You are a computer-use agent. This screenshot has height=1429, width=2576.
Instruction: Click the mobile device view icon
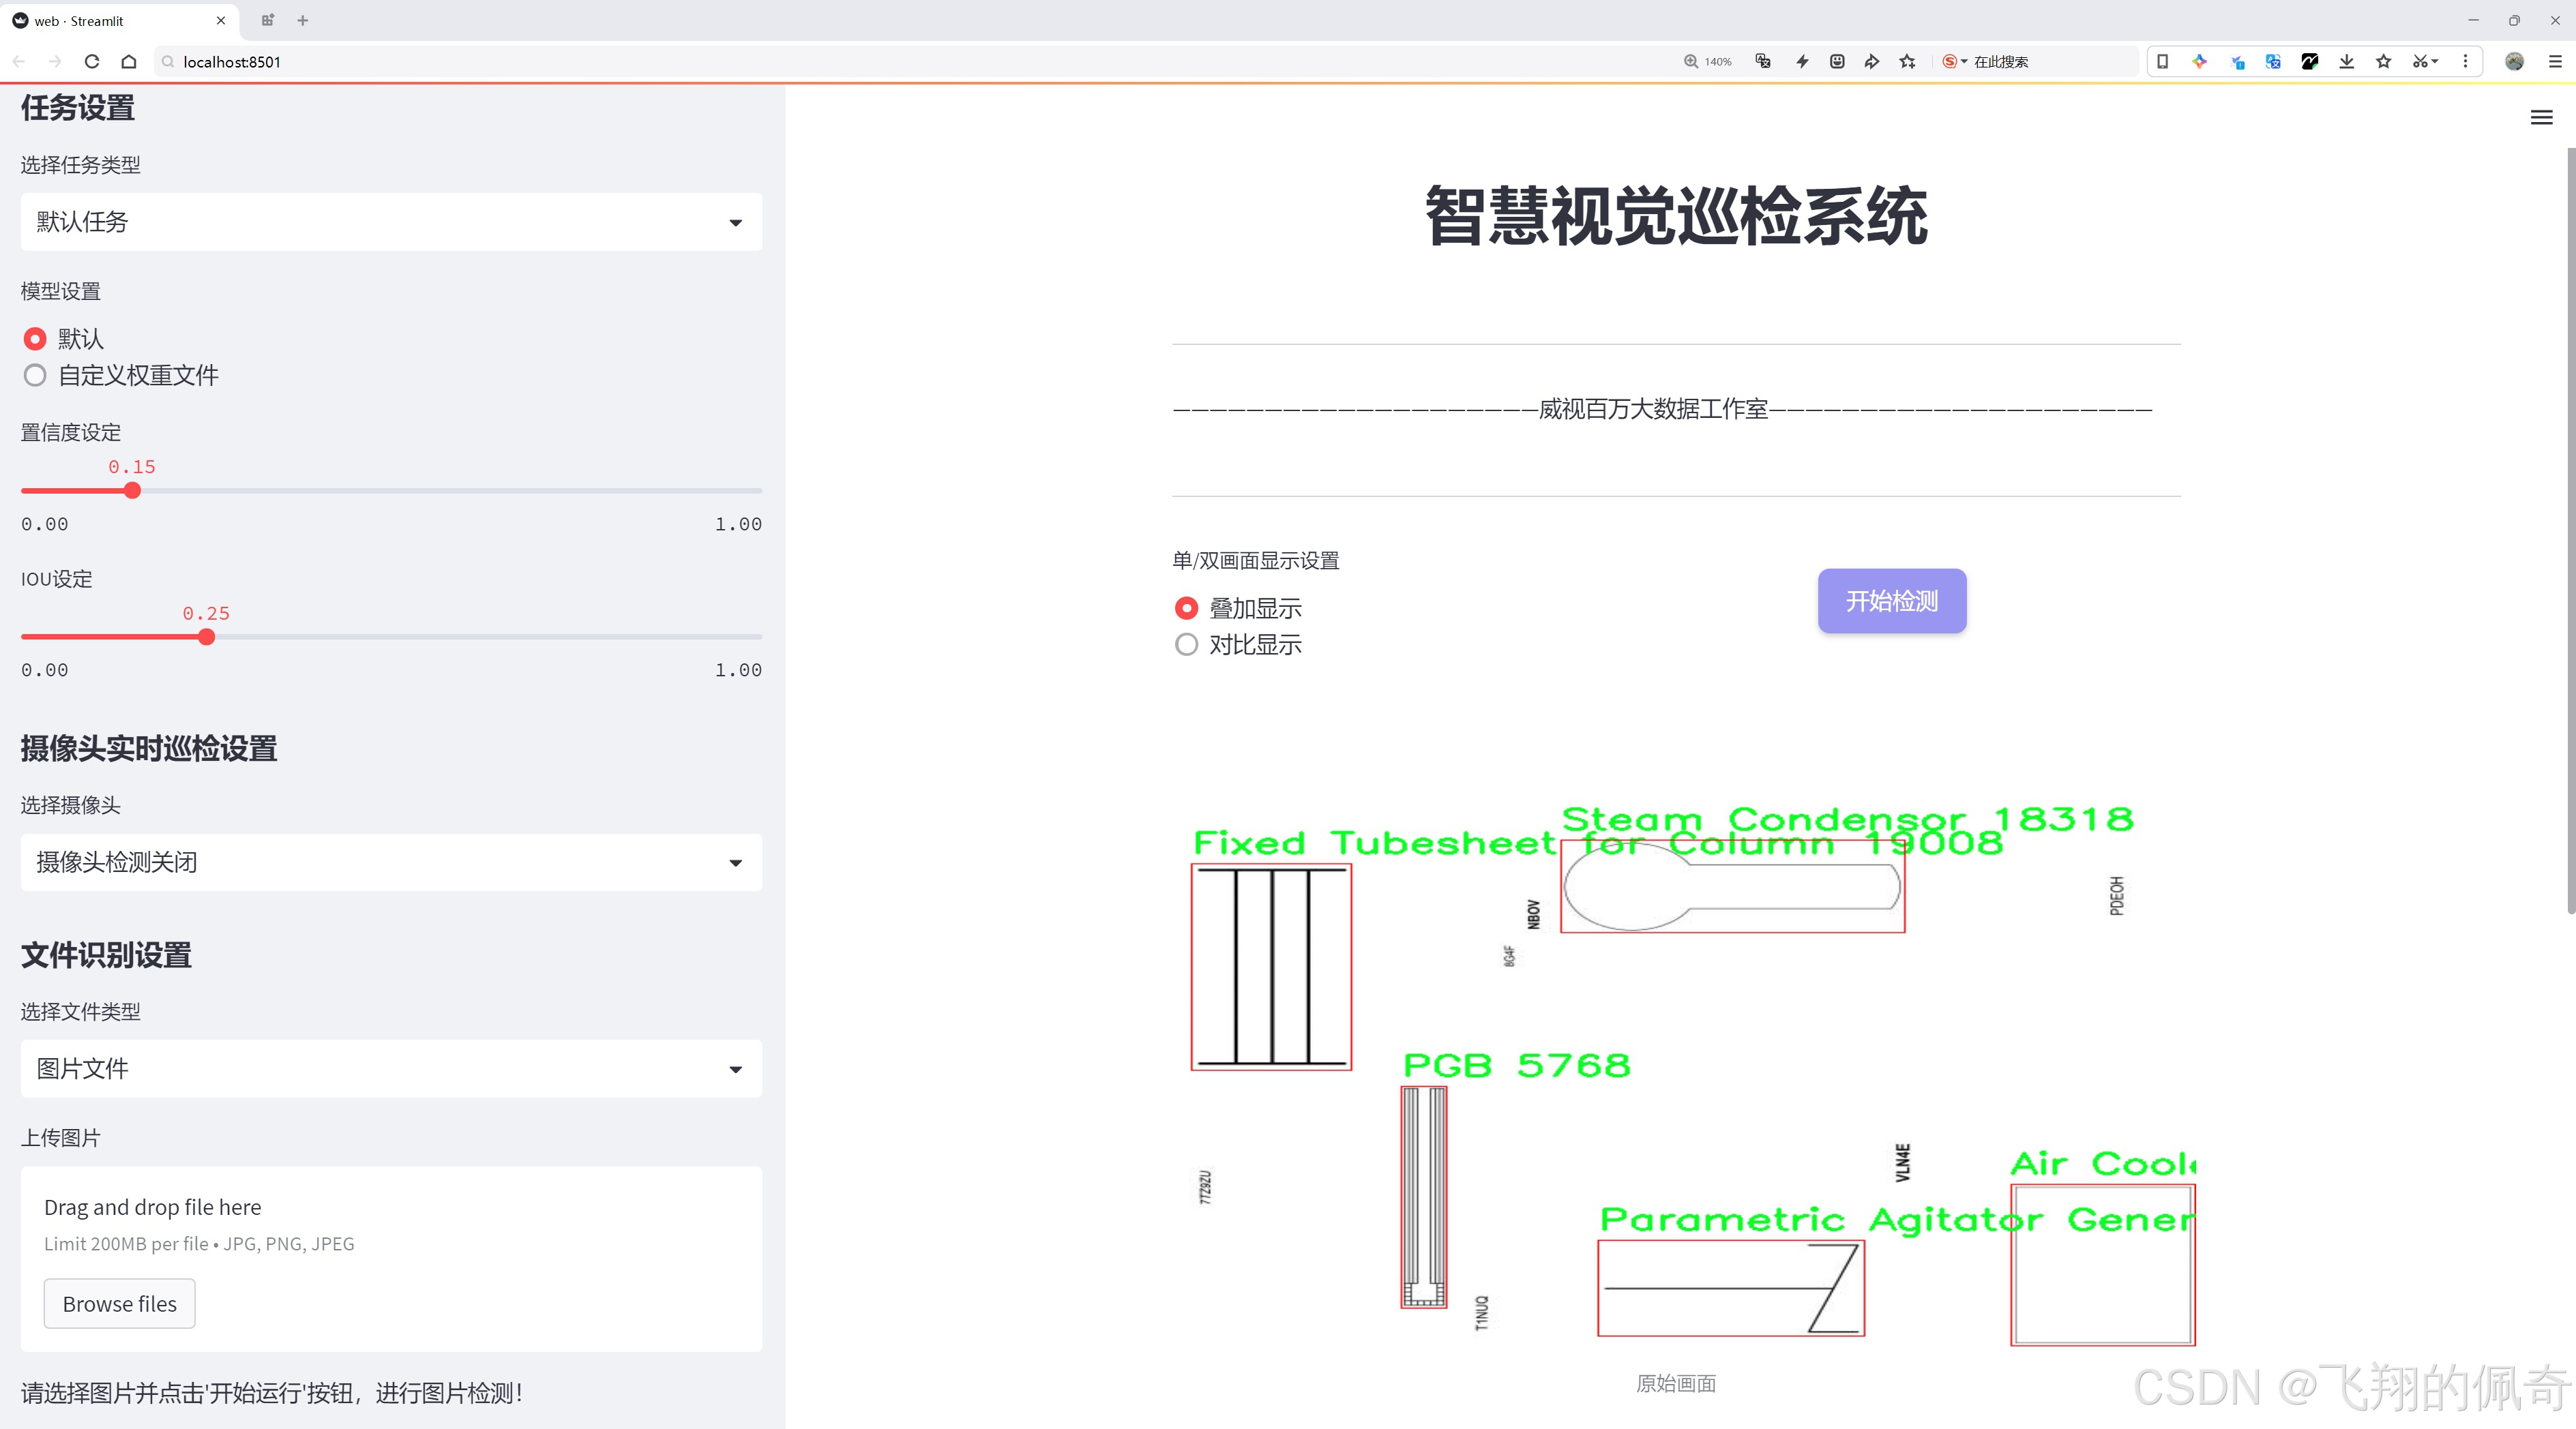tap(2162, 61)
